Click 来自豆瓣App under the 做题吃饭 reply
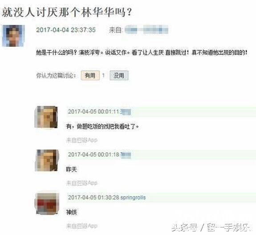Screen dimensions: 256x235 tap(81, 140)
